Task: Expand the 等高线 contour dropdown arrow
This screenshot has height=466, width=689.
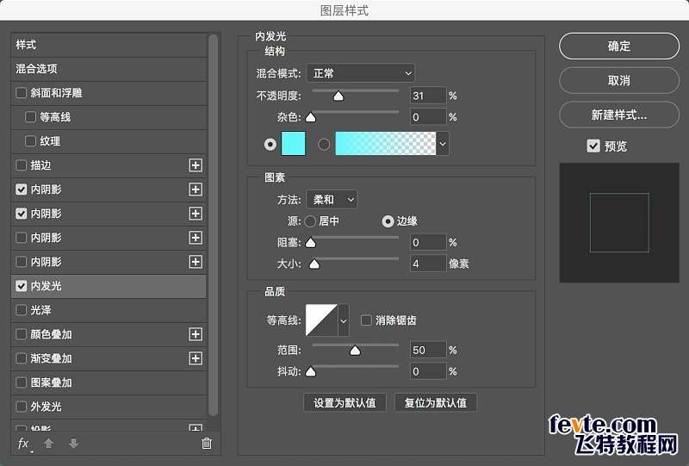Action: pos(343,320)
